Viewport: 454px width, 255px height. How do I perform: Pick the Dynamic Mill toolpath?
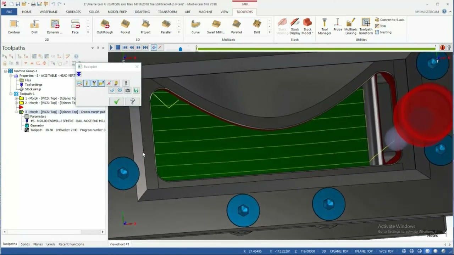55,27
